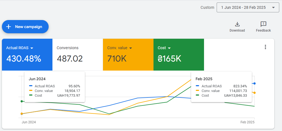The width and height of the screenshot is (282, 131).
Task: Click the Feedback label
Action: [263, 30]
